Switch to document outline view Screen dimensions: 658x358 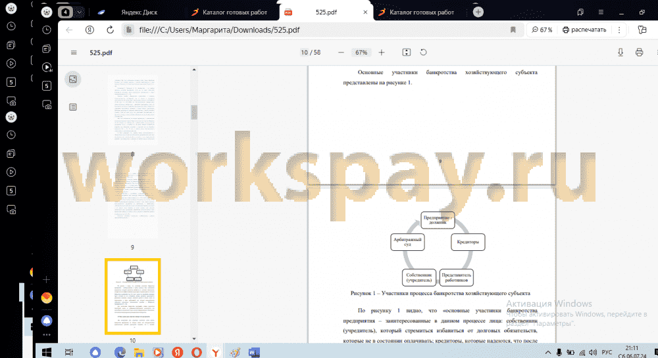coord(73,107)
